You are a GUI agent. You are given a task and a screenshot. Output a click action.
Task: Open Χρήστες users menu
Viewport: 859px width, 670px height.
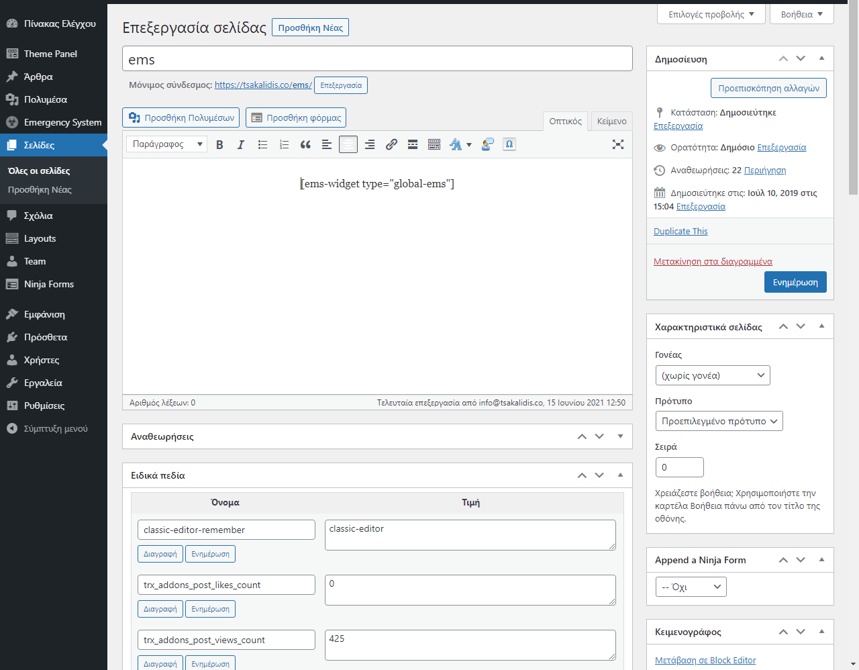(54, 360)
